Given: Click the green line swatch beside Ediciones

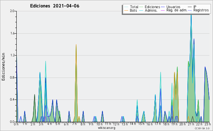Looking at the screenshot, I should 141,7.
